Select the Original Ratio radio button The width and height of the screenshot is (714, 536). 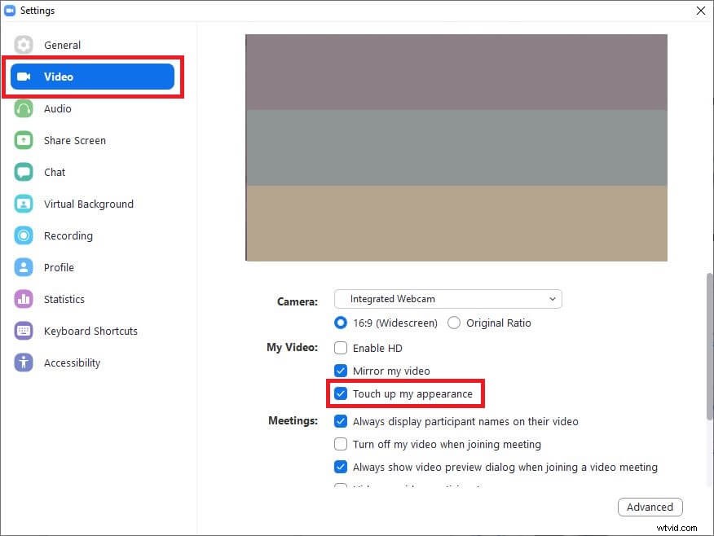[x=454, y=323]
